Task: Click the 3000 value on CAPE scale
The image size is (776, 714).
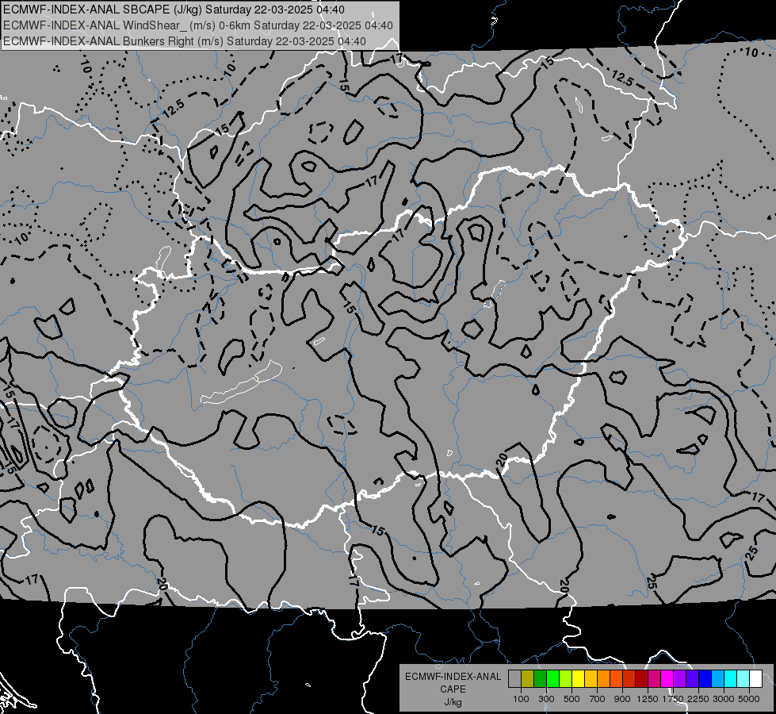Action: pos(724,699)
